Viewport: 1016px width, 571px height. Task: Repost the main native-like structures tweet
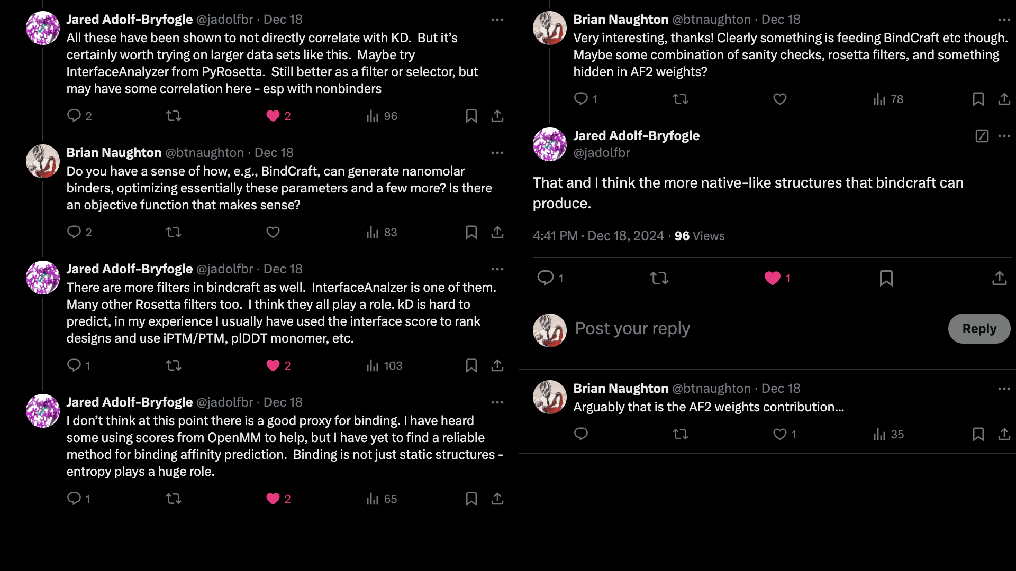[659, 278]
